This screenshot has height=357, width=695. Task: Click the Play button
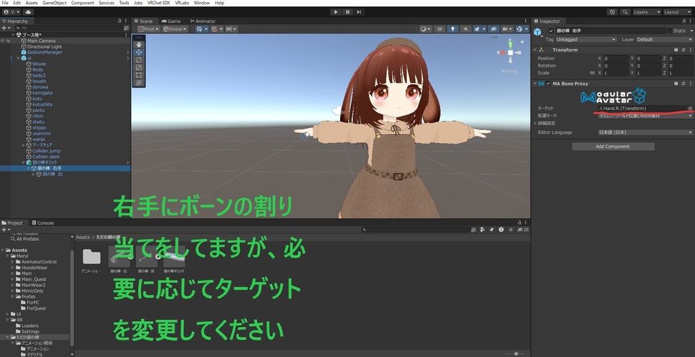click(335, 12)
